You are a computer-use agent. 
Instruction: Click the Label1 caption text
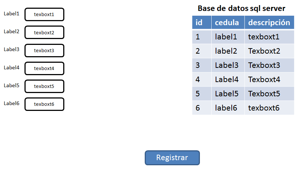pos(12,13)
